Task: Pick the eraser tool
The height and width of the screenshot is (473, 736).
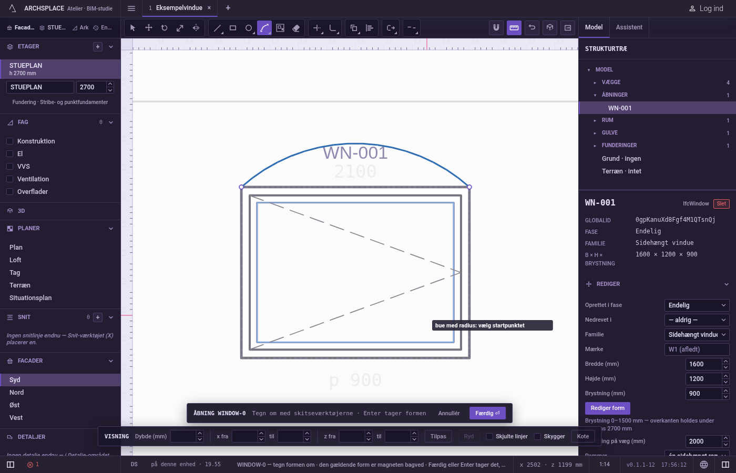Action: tap(296, 28)
